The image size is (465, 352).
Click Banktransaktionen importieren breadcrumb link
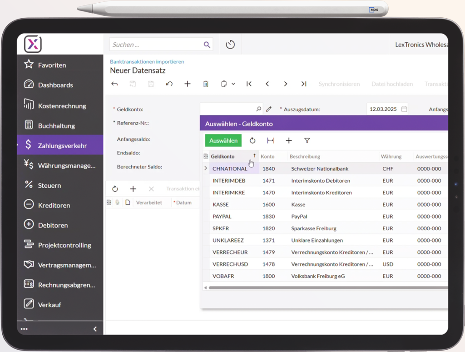click(x=147, y=61)
